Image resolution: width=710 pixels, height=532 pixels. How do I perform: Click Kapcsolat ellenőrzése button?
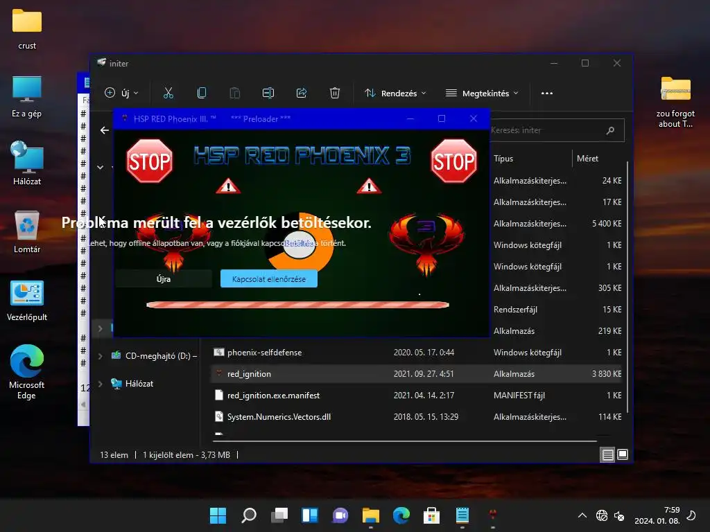(x=269, y=279)
